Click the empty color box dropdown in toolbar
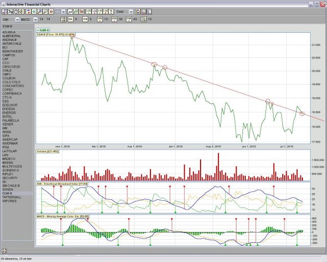 click(x=60, y=11)
